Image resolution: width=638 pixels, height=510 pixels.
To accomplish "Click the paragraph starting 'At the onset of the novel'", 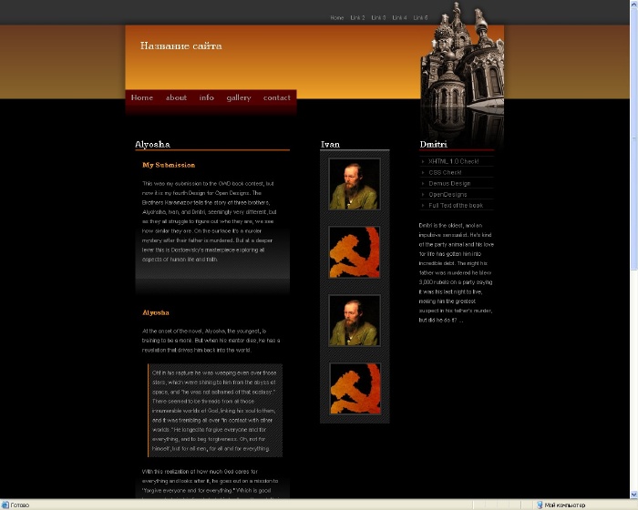I will click(211, 341).
